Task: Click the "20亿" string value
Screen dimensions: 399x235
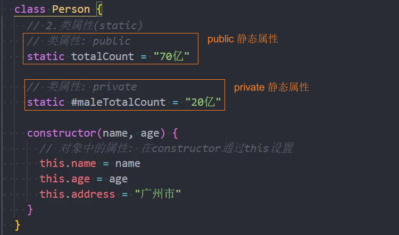Action: point(203,102)
